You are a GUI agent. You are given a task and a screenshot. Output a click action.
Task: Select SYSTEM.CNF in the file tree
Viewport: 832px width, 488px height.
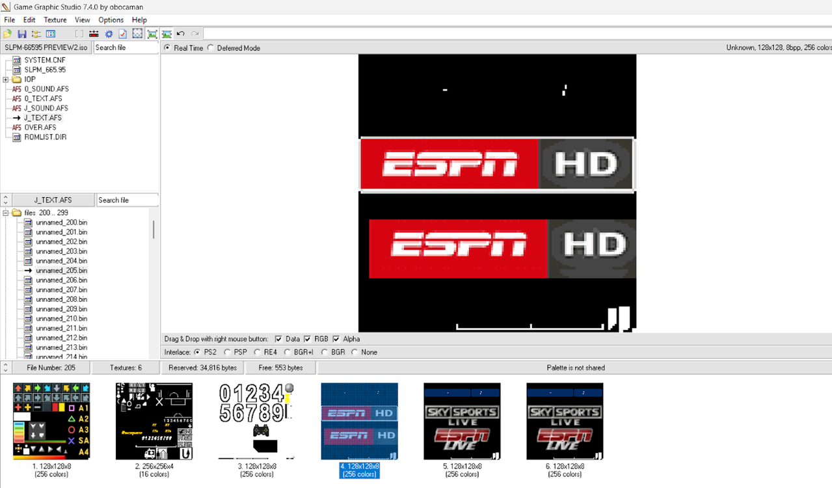coord(45,60)
